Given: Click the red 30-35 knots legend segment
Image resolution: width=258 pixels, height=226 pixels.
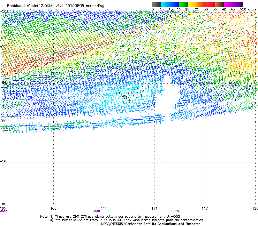Looking at the screenshot, I should tap(211, 4).
